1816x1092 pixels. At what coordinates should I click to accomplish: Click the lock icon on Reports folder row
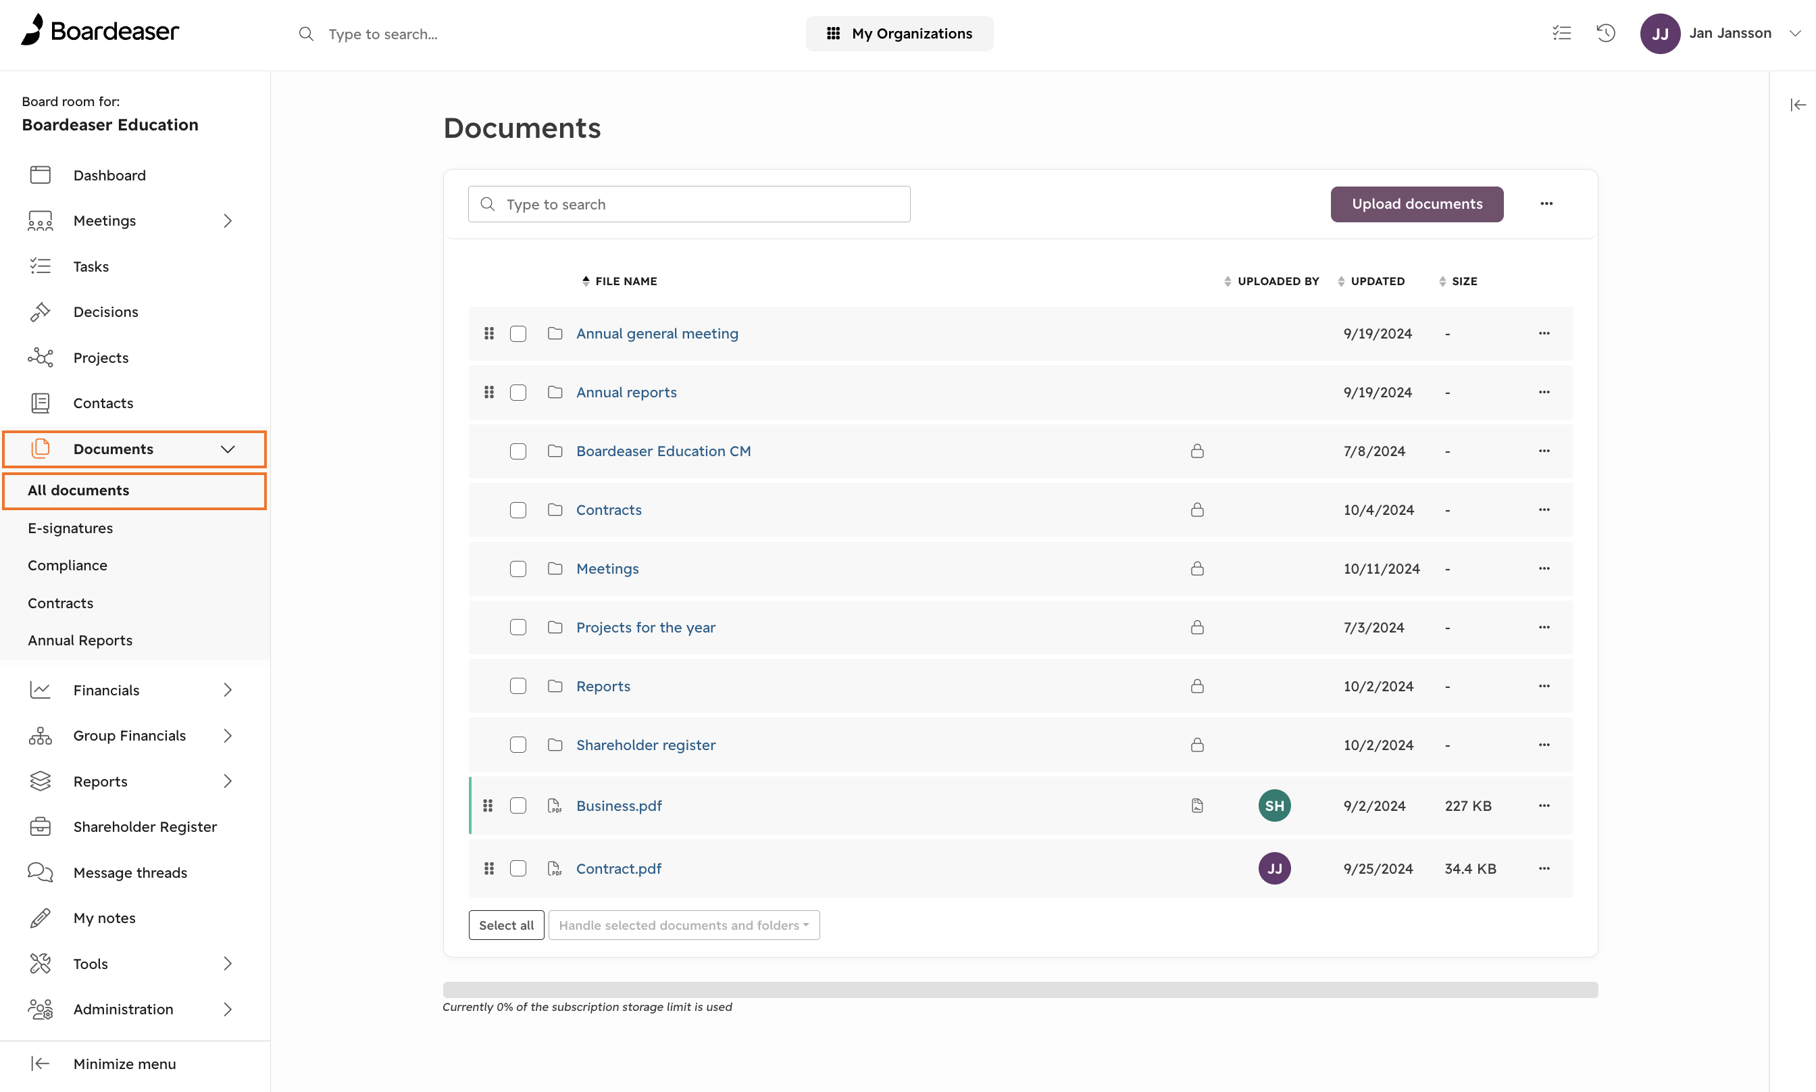point(1196,686)
